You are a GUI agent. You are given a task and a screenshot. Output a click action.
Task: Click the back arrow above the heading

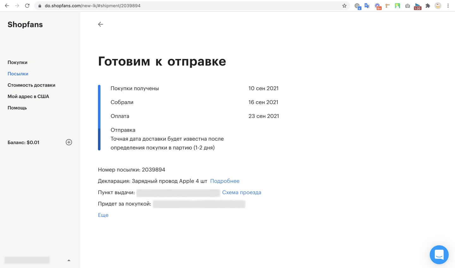(100, 24)
